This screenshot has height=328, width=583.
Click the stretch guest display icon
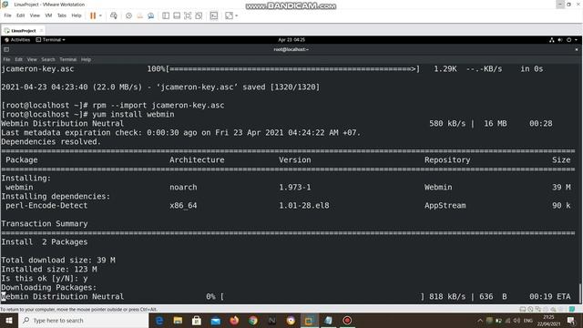pos(229,15)
